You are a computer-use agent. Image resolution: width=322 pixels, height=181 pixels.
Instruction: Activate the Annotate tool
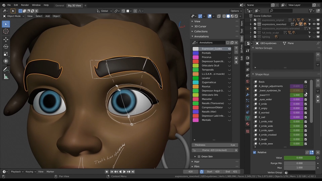6,69
